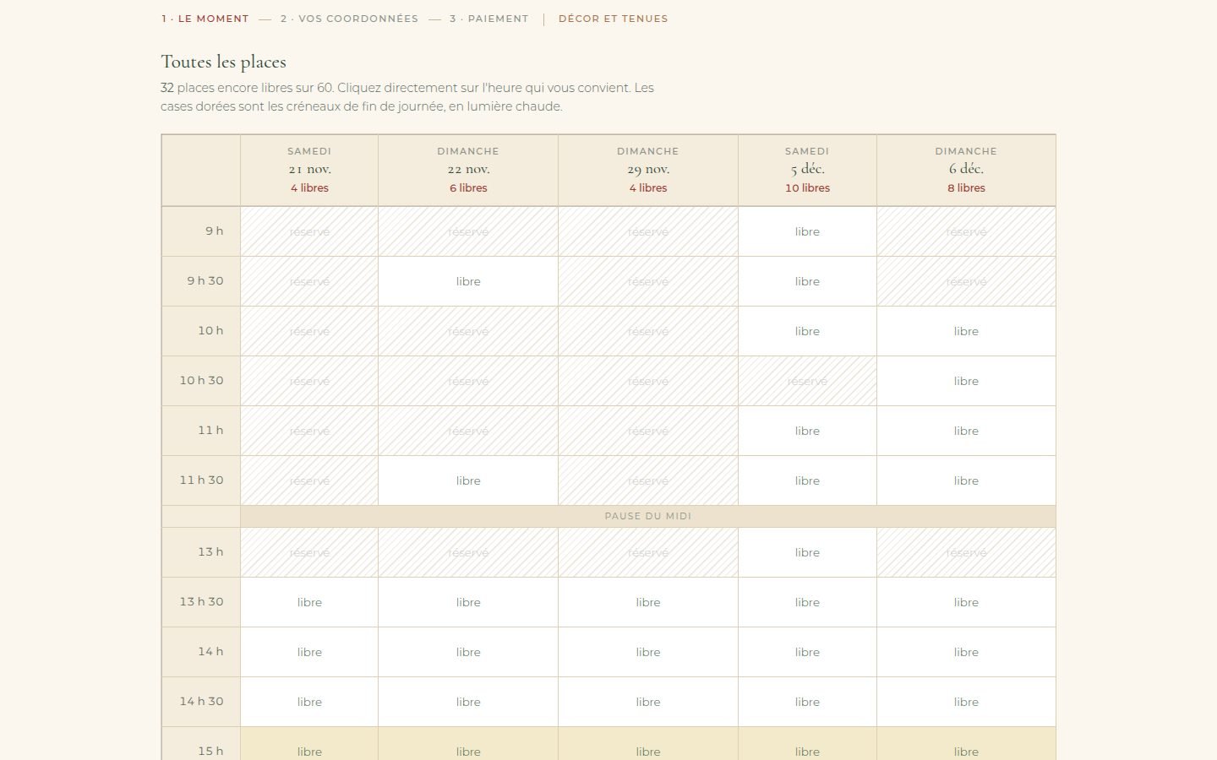The height and width of the screenshot is (760, 1217).
Task: Go to step '1 · Le moment'
Action: click(205, 19)
